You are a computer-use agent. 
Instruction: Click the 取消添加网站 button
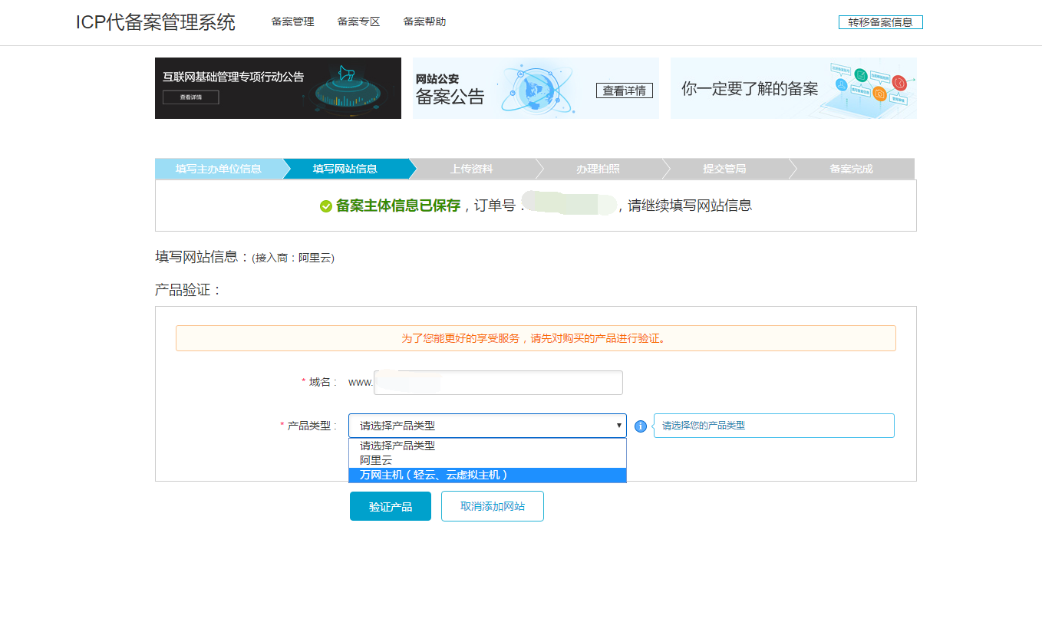pyautogui.click(x=492, y=506)
